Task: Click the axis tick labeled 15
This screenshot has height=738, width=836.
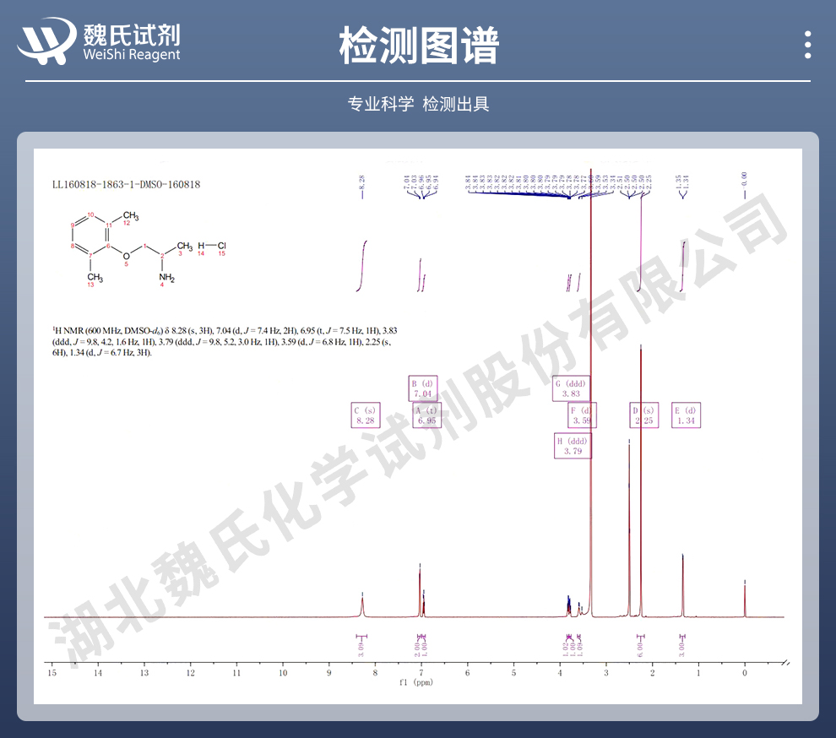Action: [x=52, y=673]
